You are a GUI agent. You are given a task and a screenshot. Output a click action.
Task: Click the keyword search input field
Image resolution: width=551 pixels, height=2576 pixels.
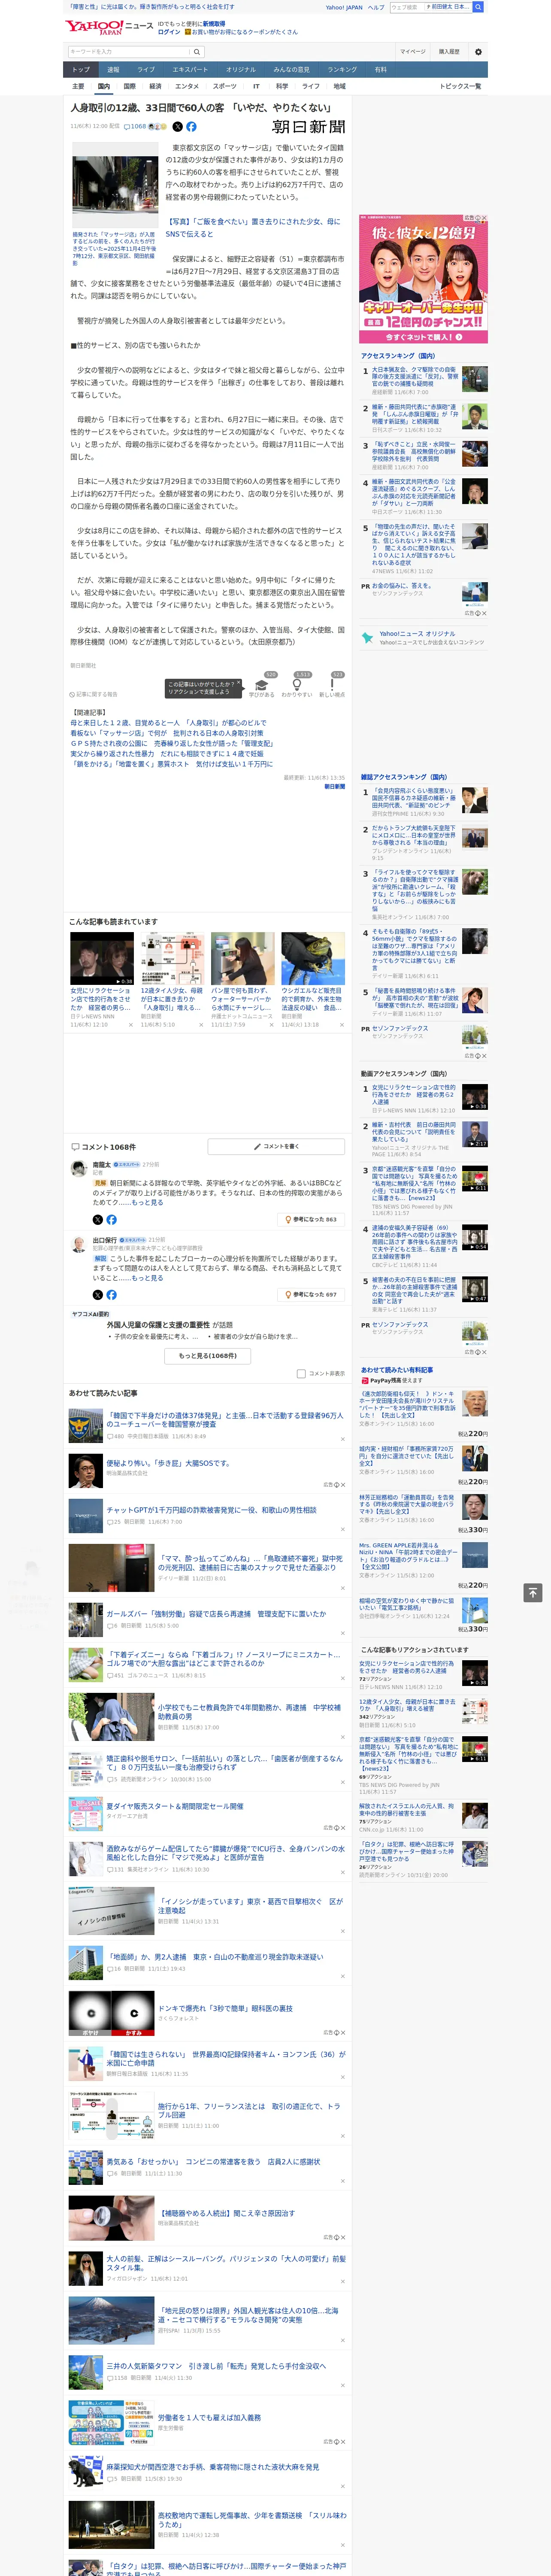[x=129, y=52]
